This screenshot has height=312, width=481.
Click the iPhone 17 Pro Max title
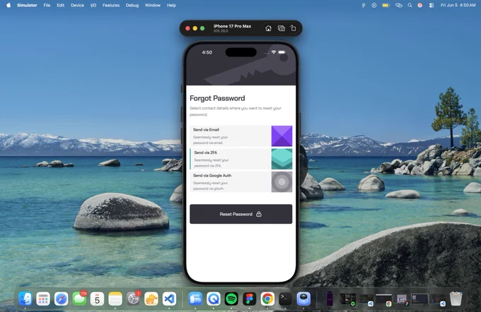click(x=232, y=26)
